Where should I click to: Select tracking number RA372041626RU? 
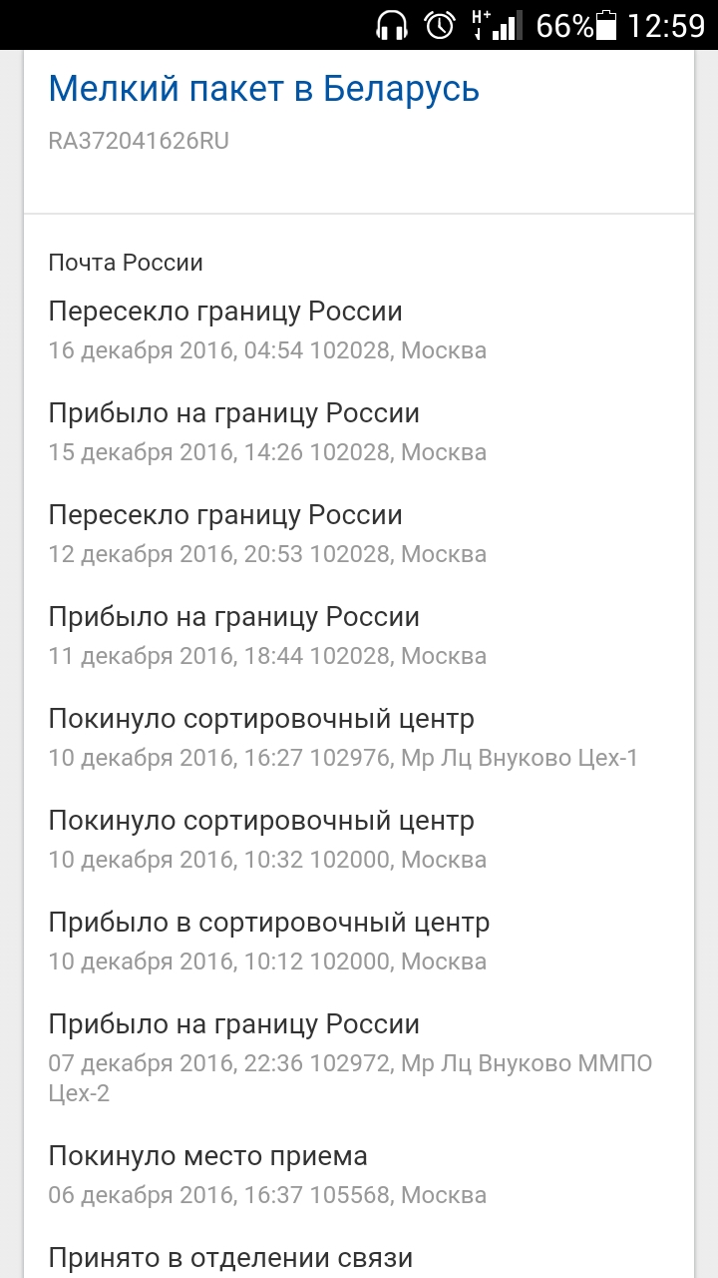(x=139, y=141)
